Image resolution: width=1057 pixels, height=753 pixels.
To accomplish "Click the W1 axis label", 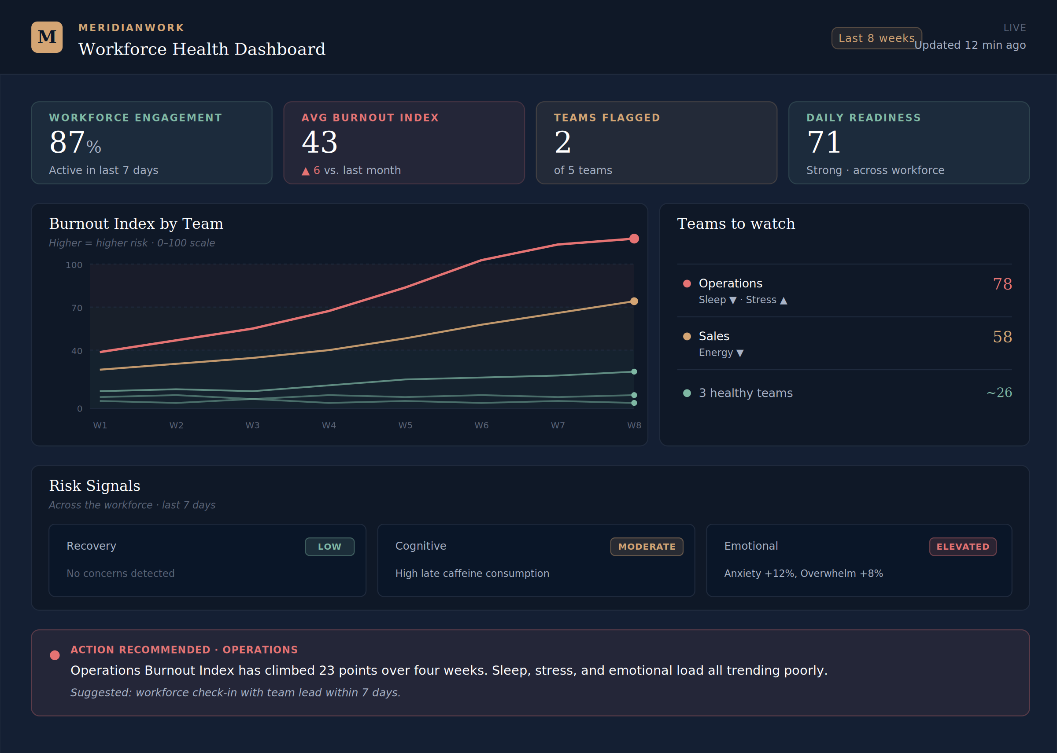I will point(100,425).
